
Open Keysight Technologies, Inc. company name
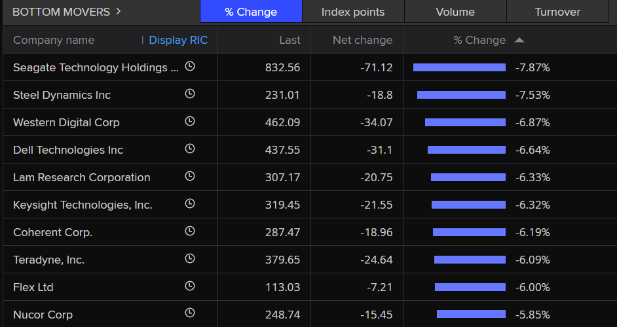[x=83, y=205]
